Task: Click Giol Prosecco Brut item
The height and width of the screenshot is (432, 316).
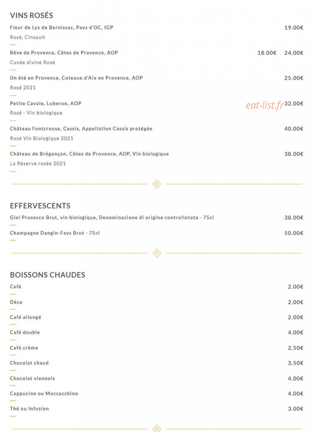Action: [x=112, y=218]
